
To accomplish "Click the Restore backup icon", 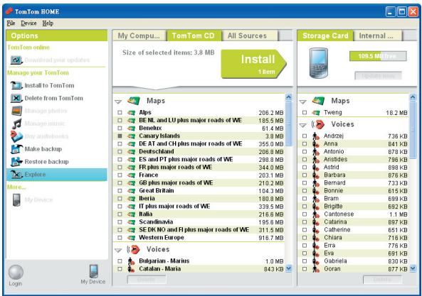I will pos(16,162).
